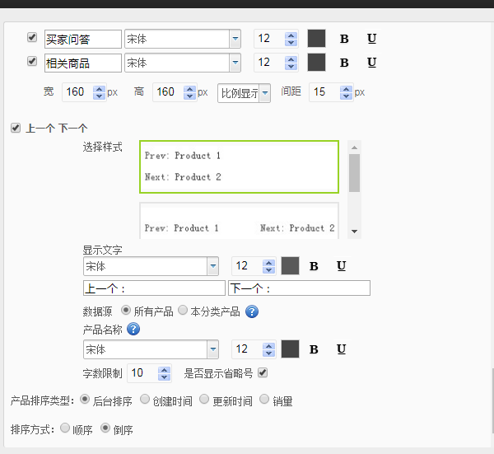Toggle underline for 相关商品 row
The width and height of the screenshot is (494, 454).
tap(371, 63)
